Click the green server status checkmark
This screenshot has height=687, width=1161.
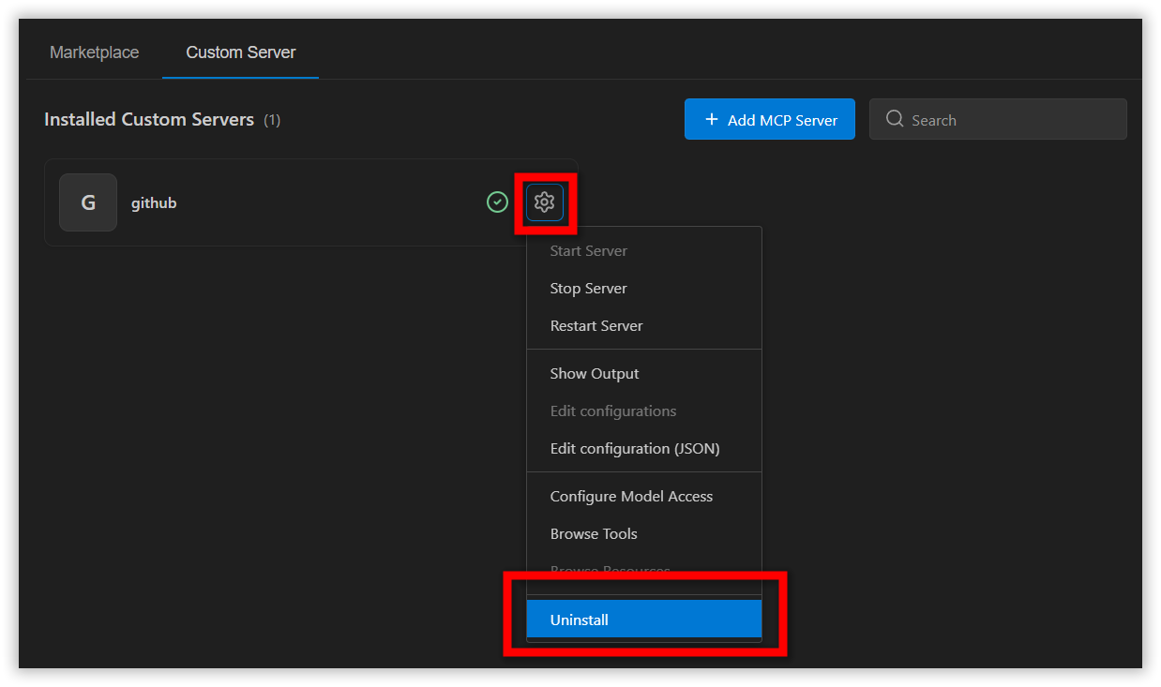(497, 202)
